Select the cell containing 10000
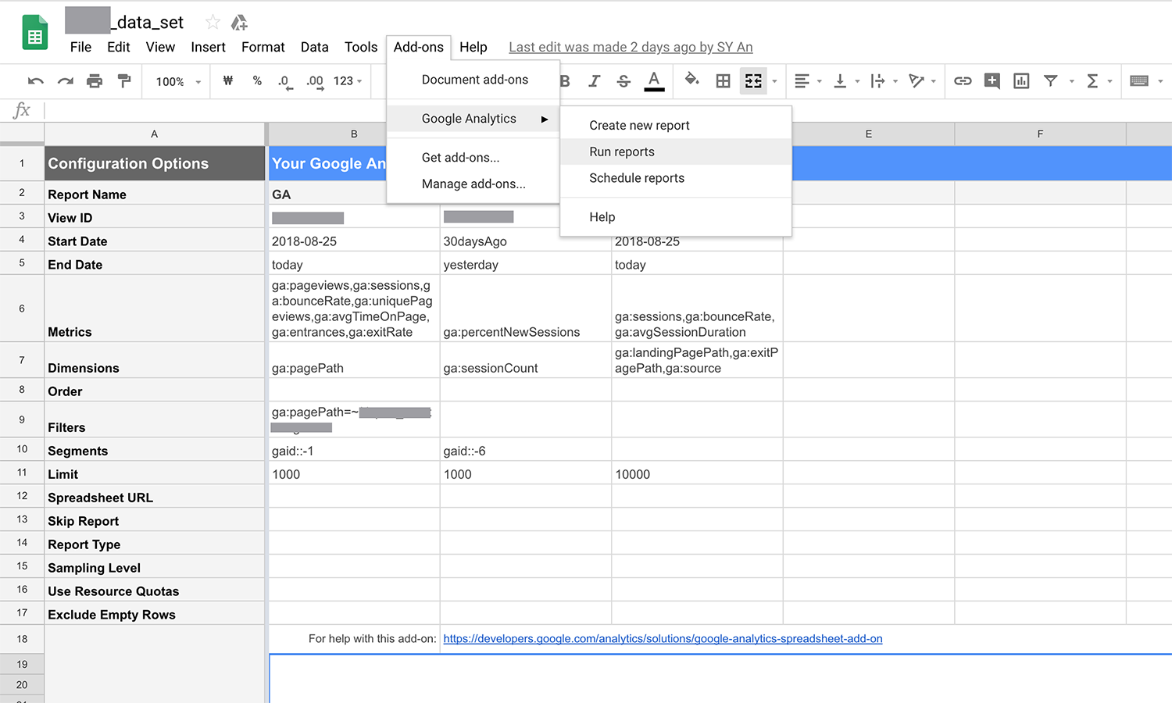This screenshot has width=1172, height=703. pos(697,474)
